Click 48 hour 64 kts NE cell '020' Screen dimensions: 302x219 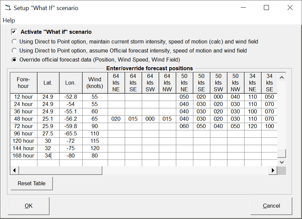pyautogui.click(x=116, y=119)
